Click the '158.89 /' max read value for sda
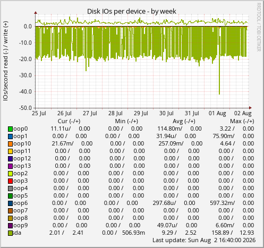The height and width of the screenshot is (248, 264). (223, 233)
